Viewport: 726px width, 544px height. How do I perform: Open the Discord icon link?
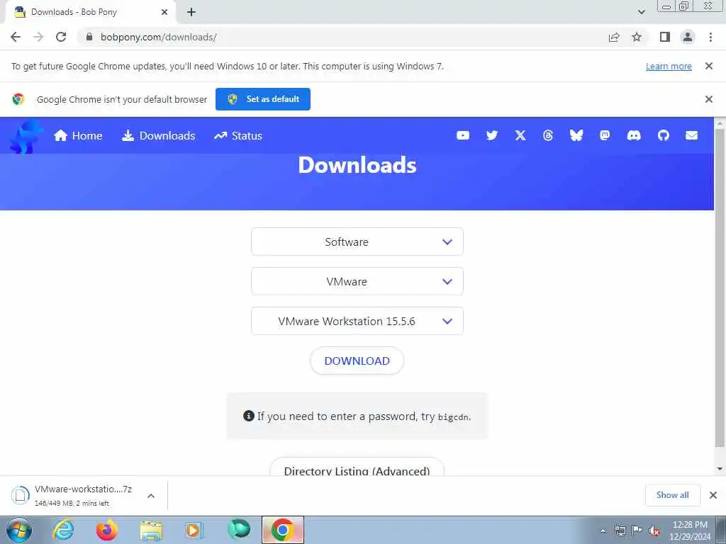[x=633, y=135]
